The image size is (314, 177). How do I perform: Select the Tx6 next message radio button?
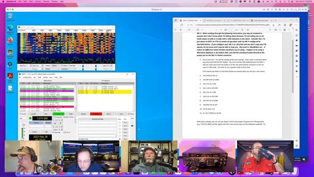point(120,139)
